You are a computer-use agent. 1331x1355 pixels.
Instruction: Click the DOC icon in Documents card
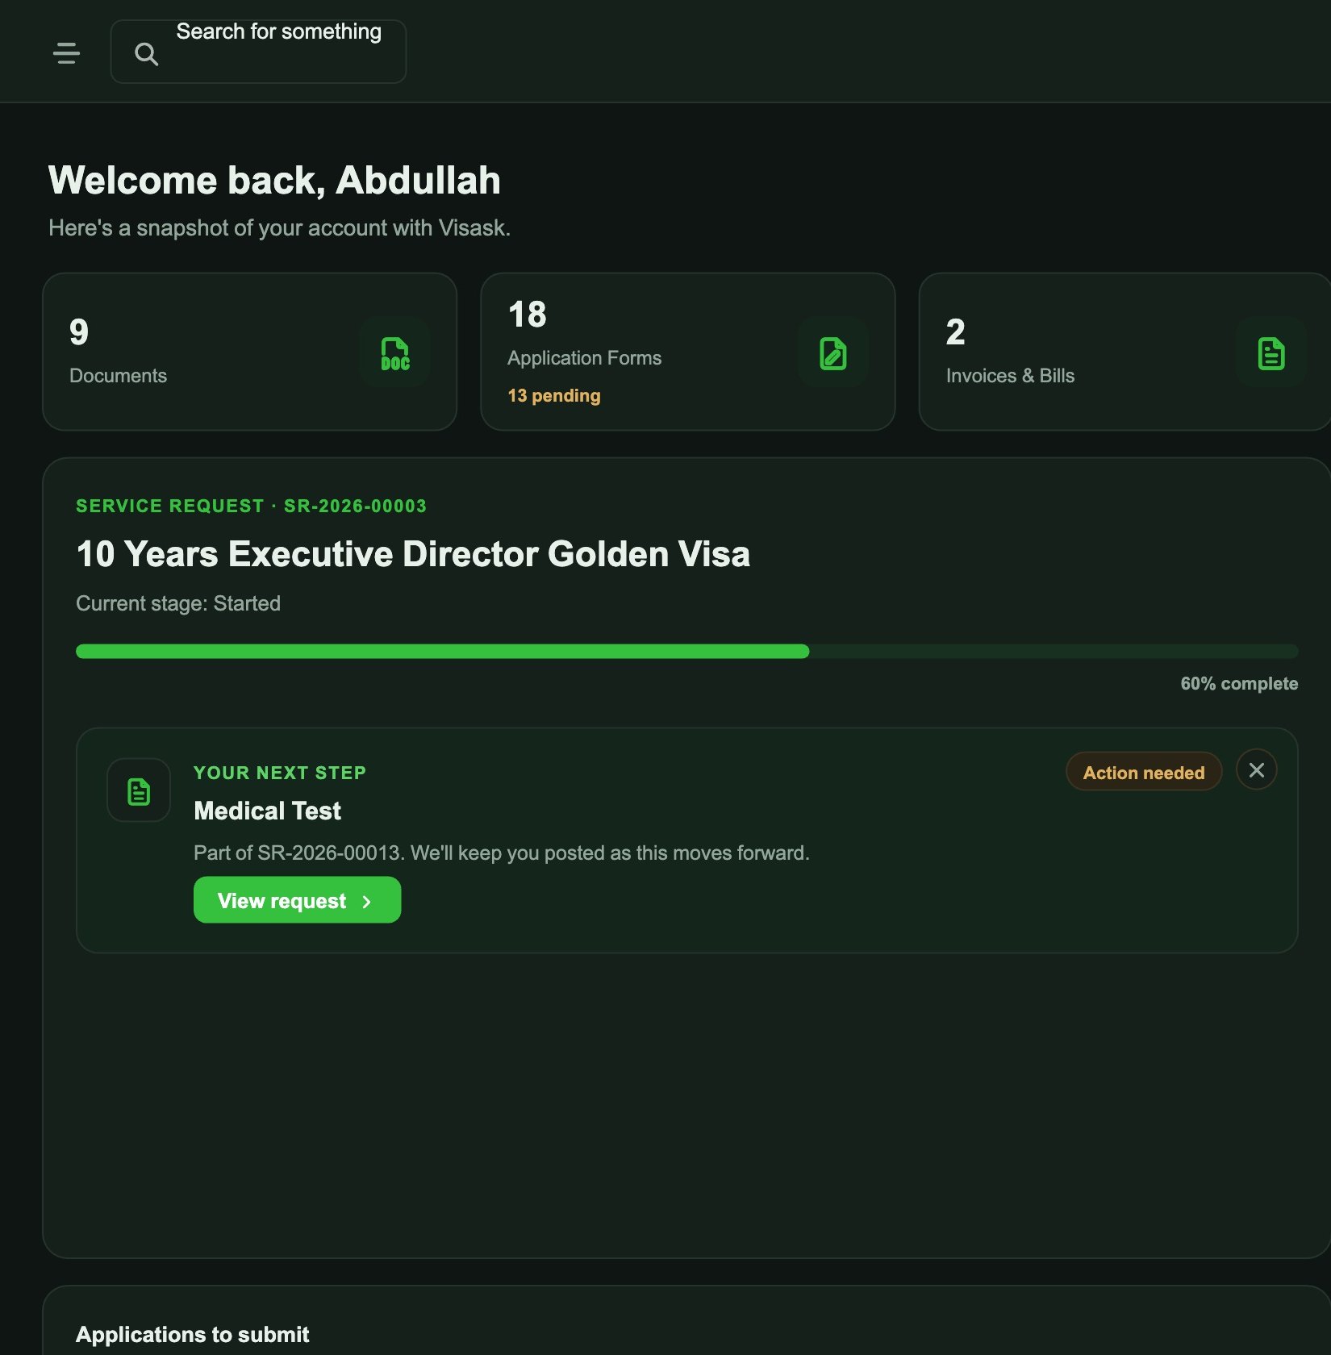point(394,352)
